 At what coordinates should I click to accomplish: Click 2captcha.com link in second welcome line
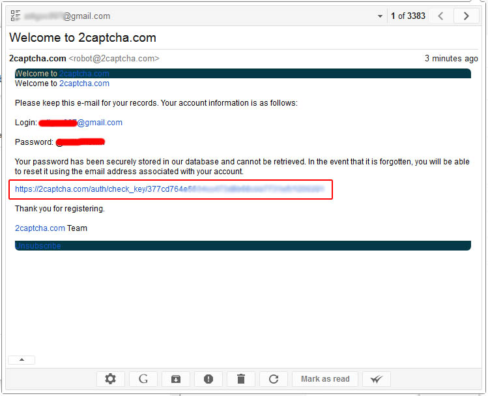coord(84,84)
